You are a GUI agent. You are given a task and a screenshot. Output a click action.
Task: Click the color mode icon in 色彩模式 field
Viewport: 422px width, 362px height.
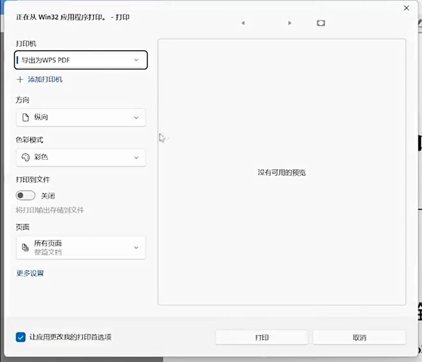coord(26,157)
